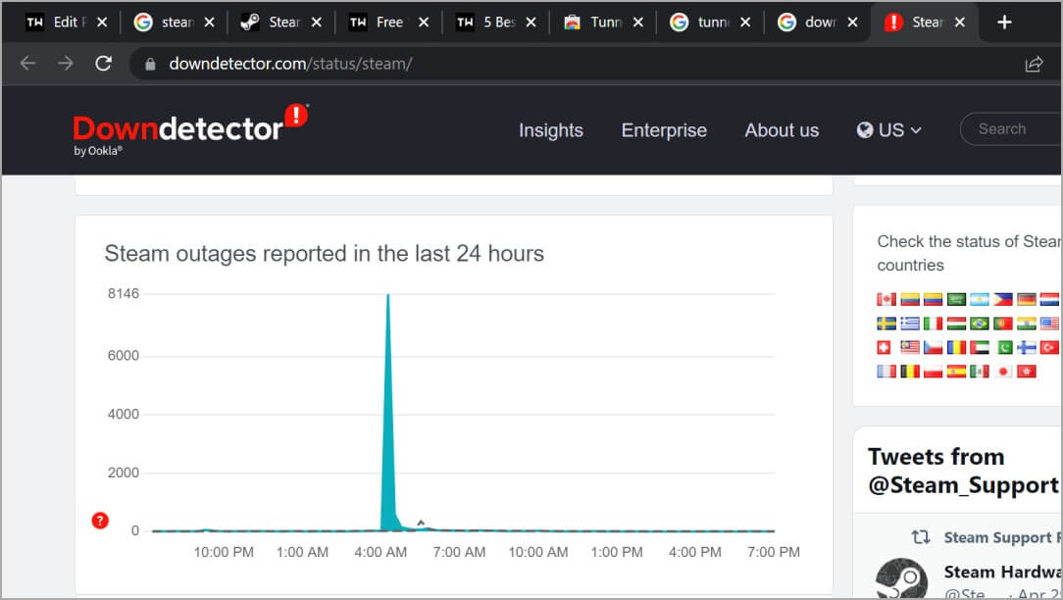Click the Steam Hardware tweet author name
The height and width of the screenshot is (600, 1063).
(x=1002, y=573)
